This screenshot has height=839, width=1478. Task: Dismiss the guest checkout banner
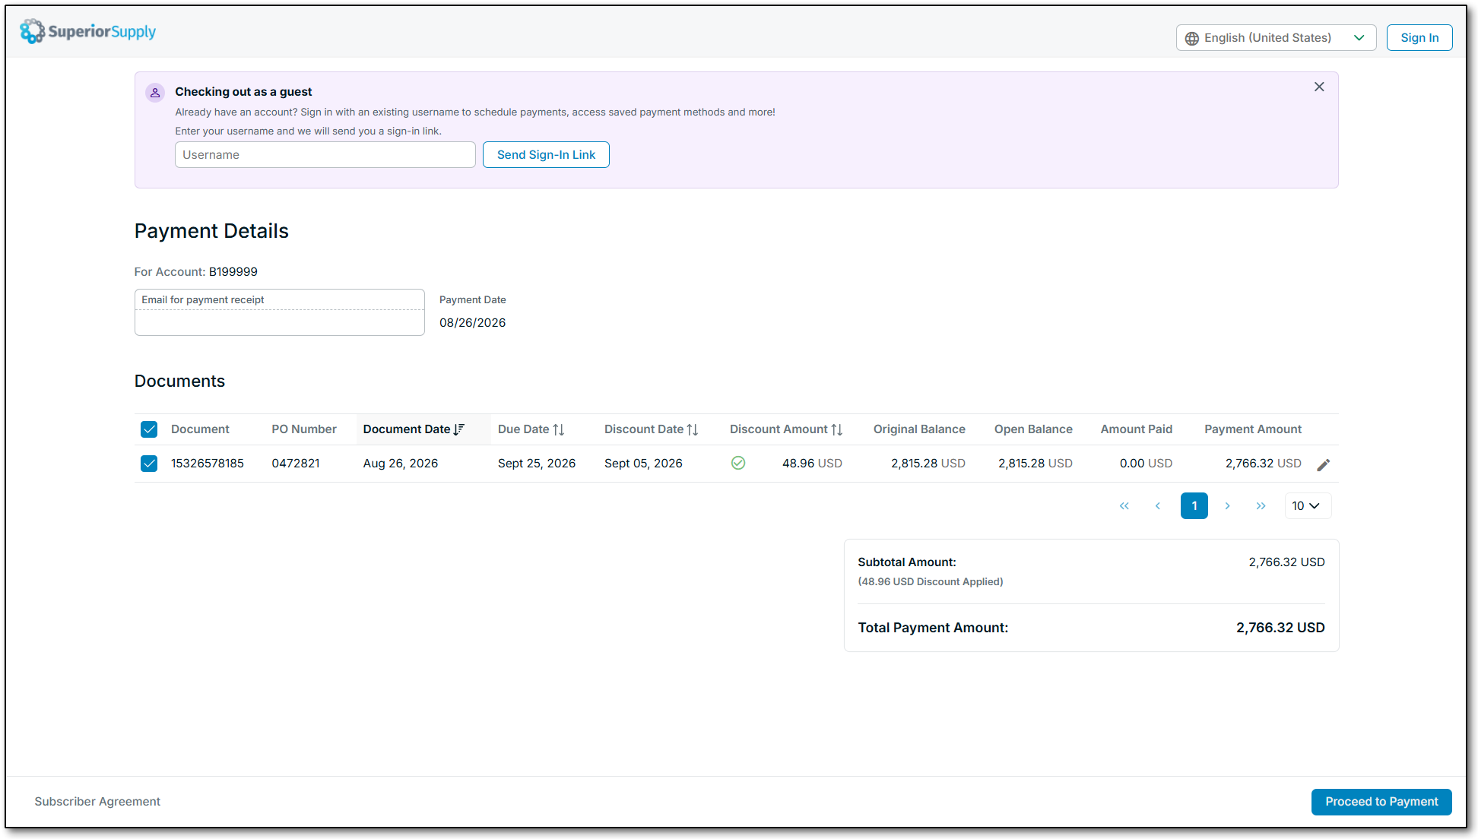[1319, 87]
